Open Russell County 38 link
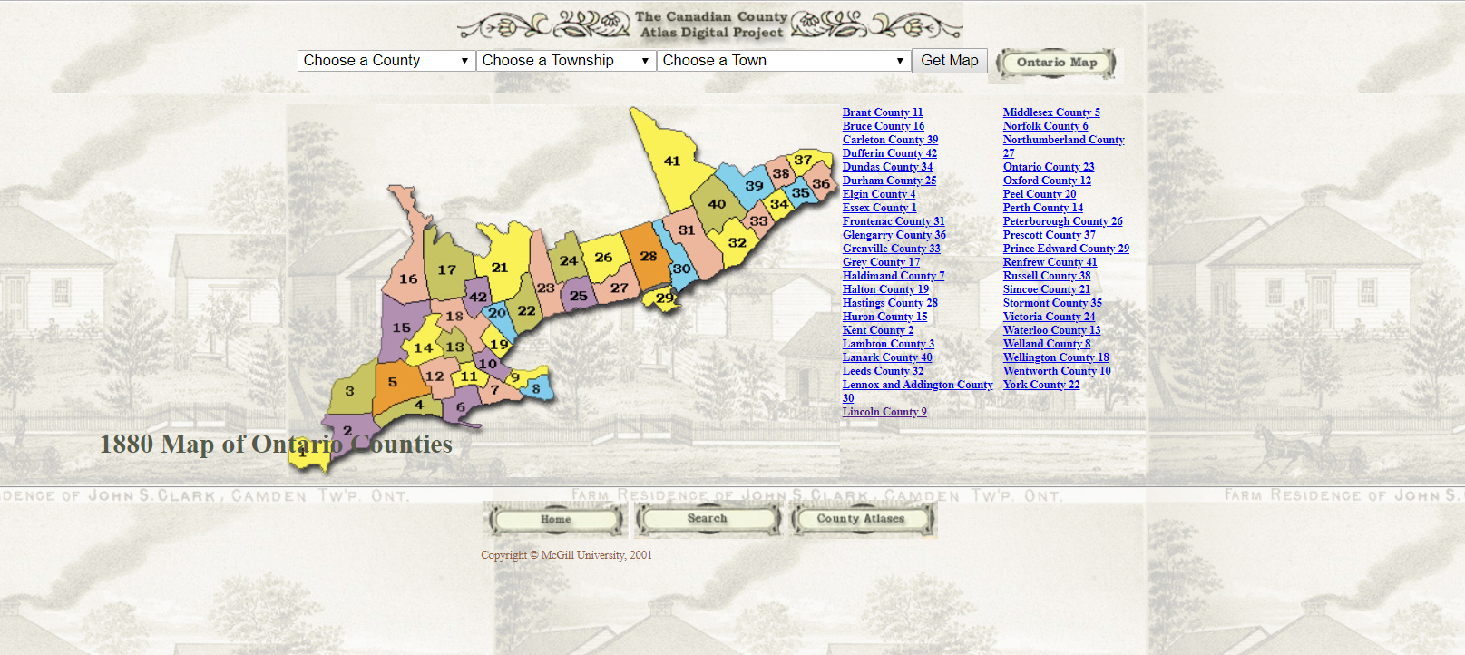 click(1047, 276)
